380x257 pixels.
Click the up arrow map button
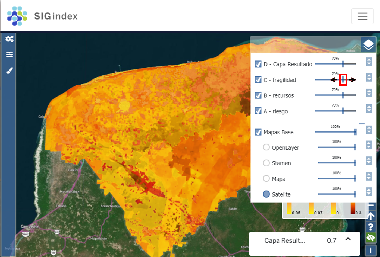[371, 216]
